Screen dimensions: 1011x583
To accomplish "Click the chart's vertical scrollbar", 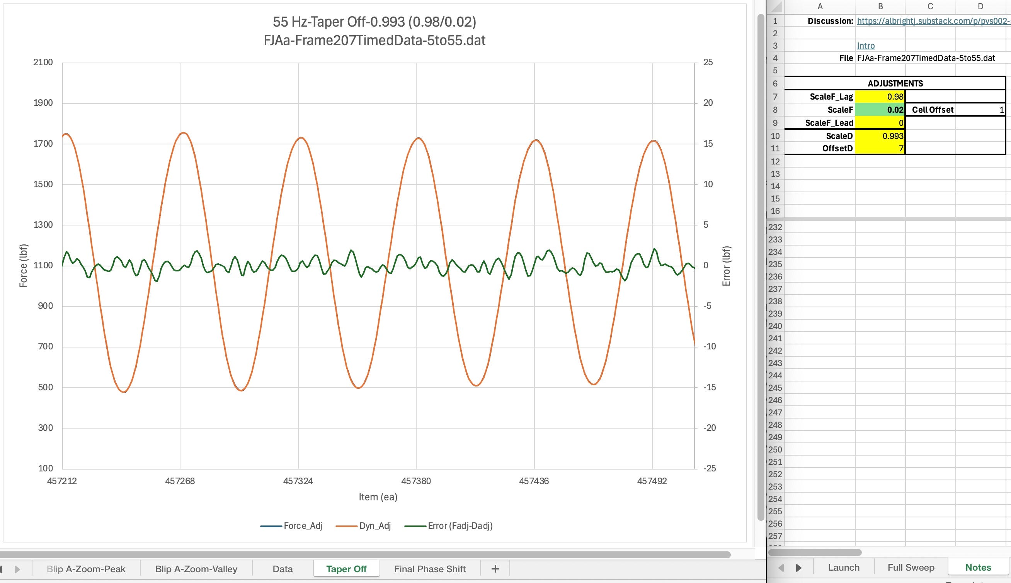I will pos(761,264).
